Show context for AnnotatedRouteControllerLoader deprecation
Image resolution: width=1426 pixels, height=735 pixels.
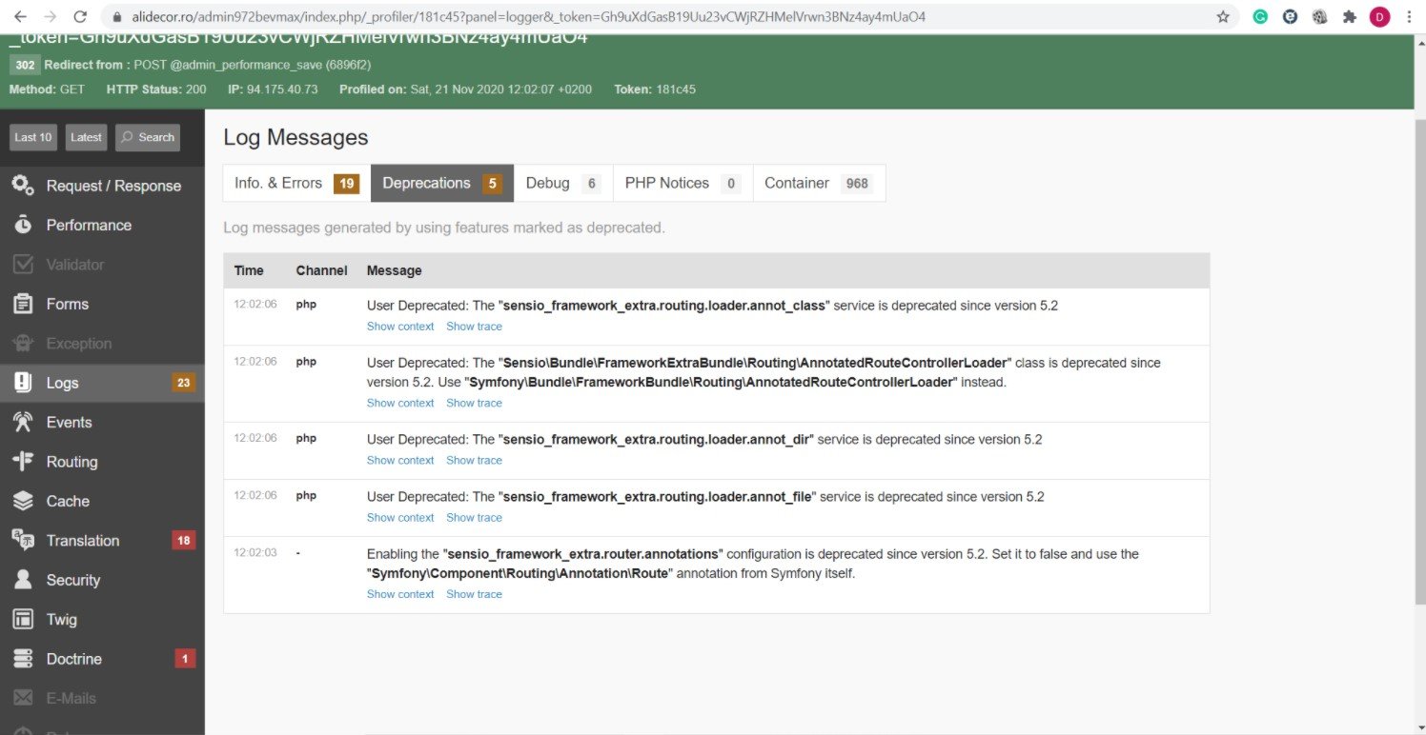(x=400, y=403)
